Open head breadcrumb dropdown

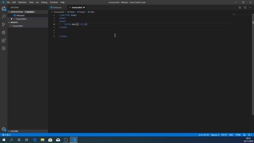tap(81, 12)
